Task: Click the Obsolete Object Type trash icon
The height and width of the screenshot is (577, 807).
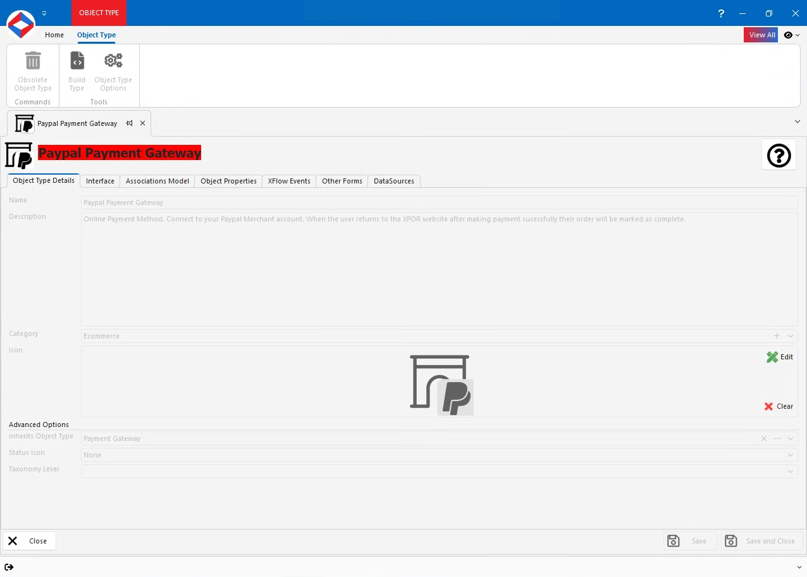Action: pyautogui.click(x=32, y=60)
